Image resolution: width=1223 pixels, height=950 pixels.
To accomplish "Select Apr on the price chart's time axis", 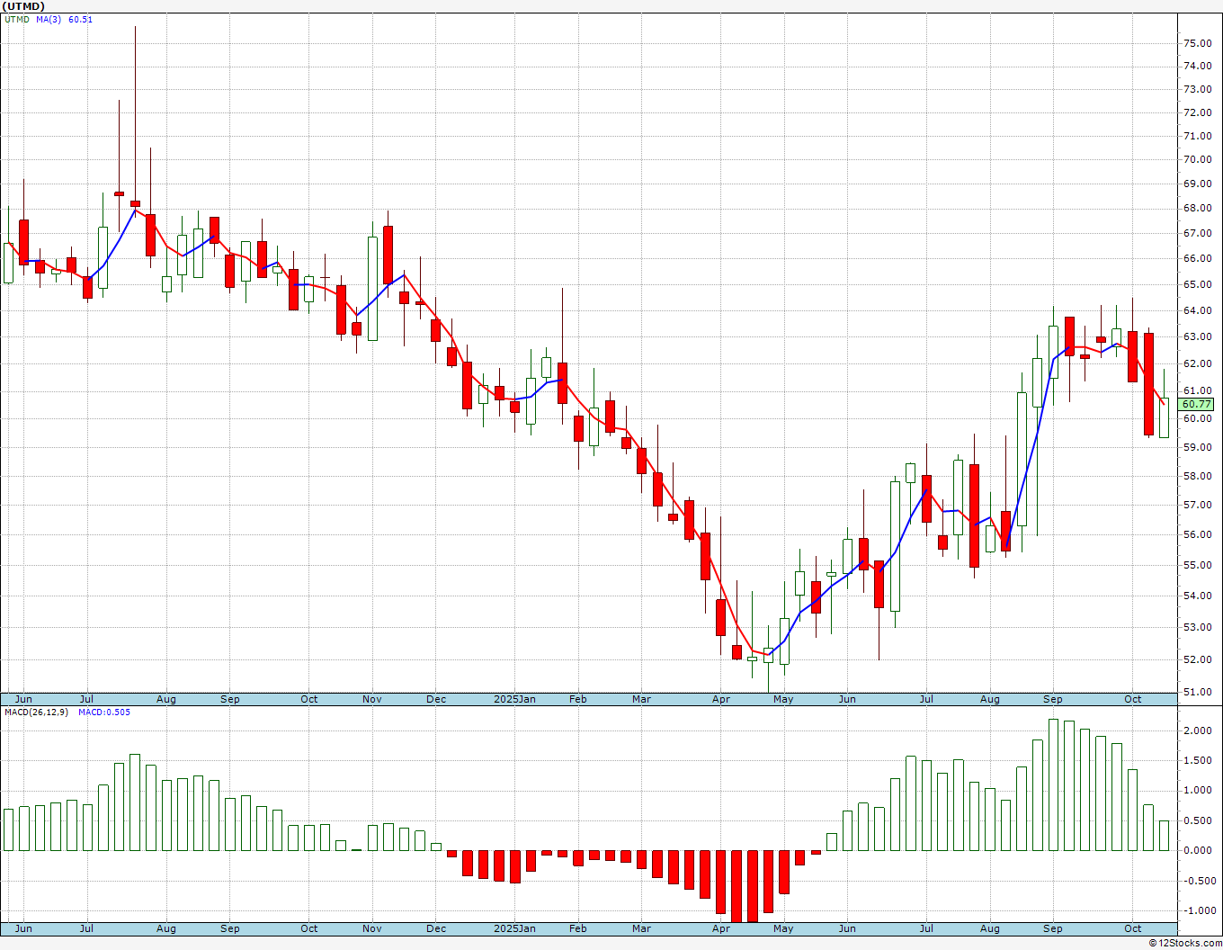I will click(x=721, y=699).
